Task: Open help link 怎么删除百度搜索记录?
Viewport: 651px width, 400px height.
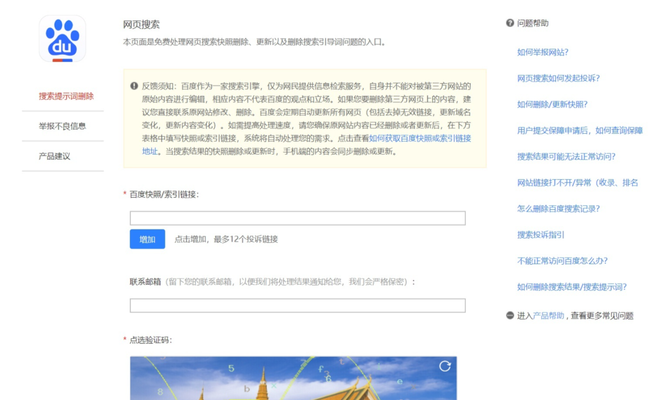Action: [x=558, y=209]
